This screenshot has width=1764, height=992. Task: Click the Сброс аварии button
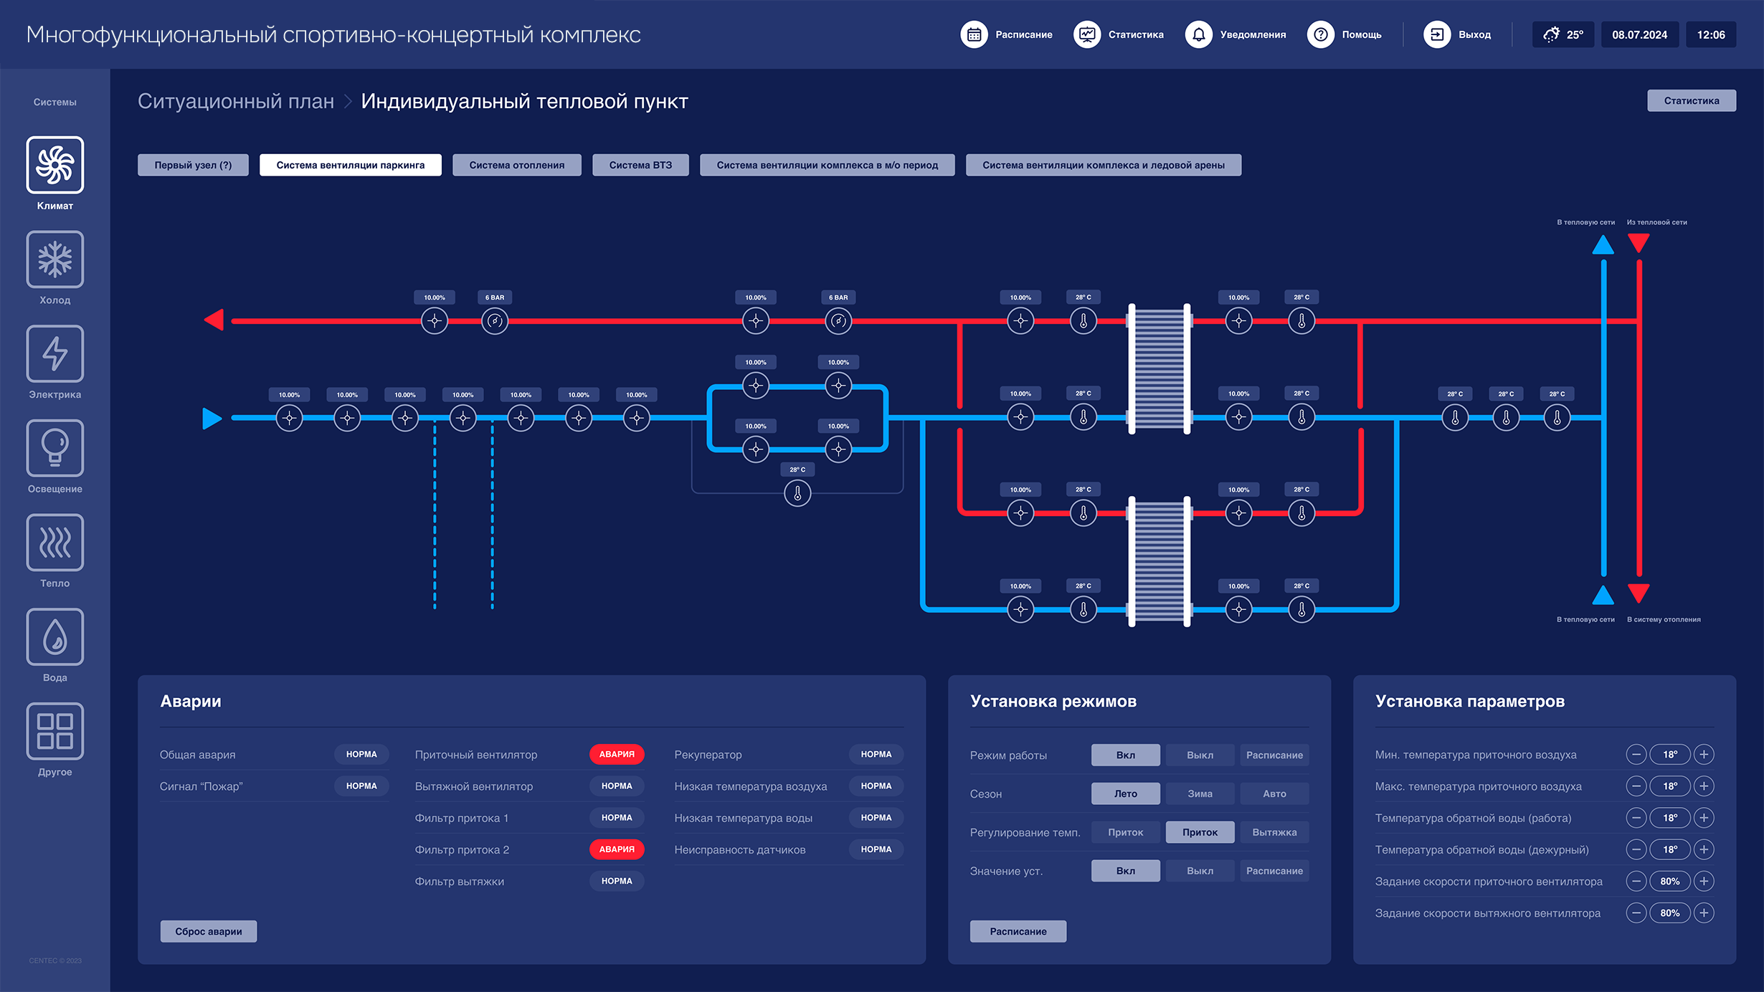point(208,931)
